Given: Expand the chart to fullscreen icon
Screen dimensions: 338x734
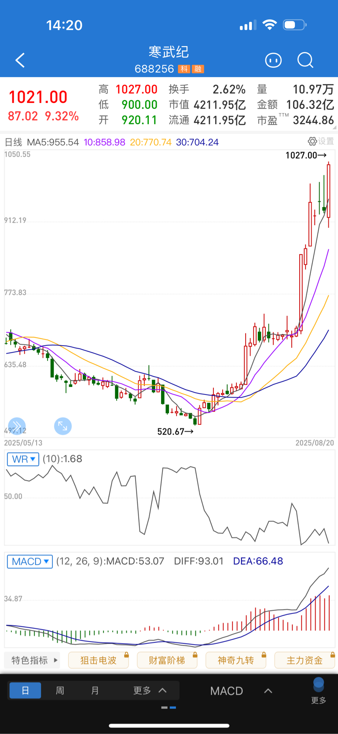Looking at the screenshot, I should tap(63, 426).
